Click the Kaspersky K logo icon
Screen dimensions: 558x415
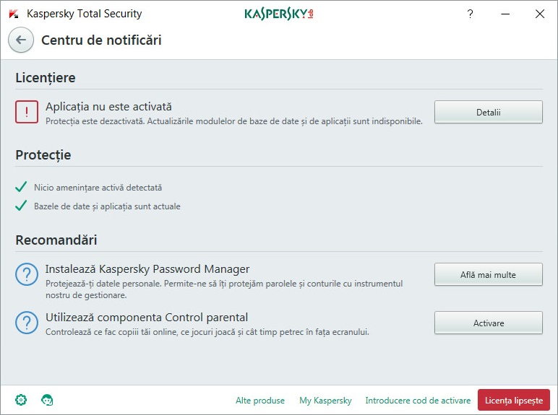click(14, 14)
